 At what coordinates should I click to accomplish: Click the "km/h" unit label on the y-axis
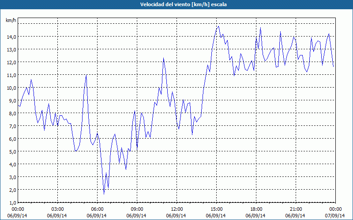pos(11,20)
